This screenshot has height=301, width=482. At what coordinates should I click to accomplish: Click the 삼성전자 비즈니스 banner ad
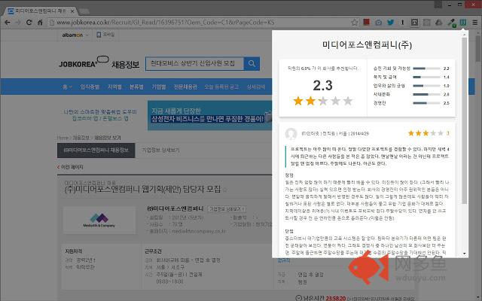pos(209,115)
